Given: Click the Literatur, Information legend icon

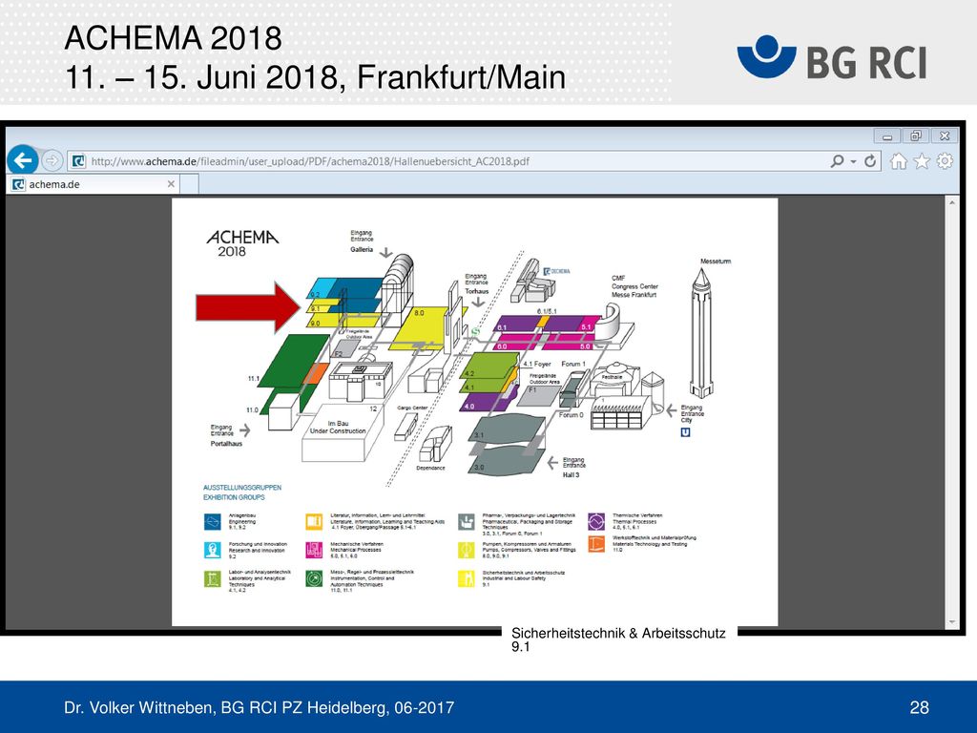Looking at the screenshot, I should pos(314,521).
